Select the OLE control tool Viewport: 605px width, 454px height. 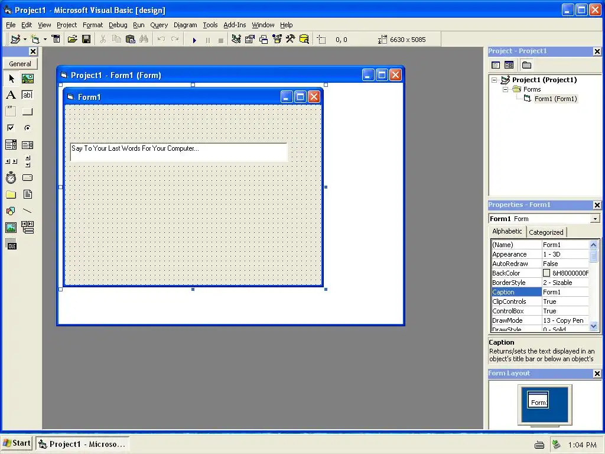click(x=11, y=244)
